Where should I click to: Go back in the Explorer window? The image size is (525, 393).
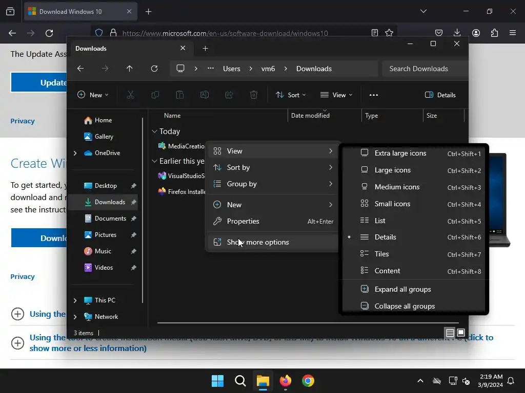80,69
